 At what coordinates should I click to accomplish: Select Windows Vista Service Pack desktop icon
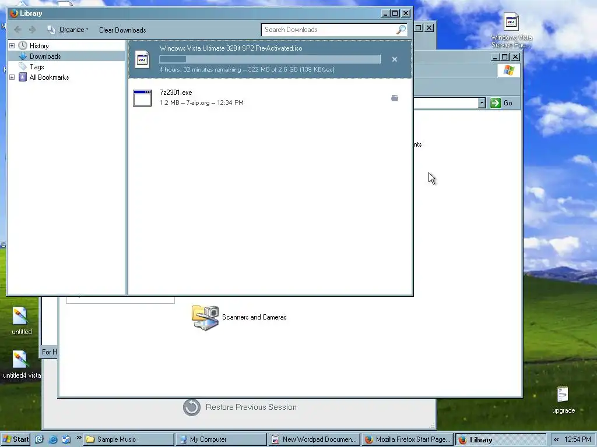coord(511,30)
